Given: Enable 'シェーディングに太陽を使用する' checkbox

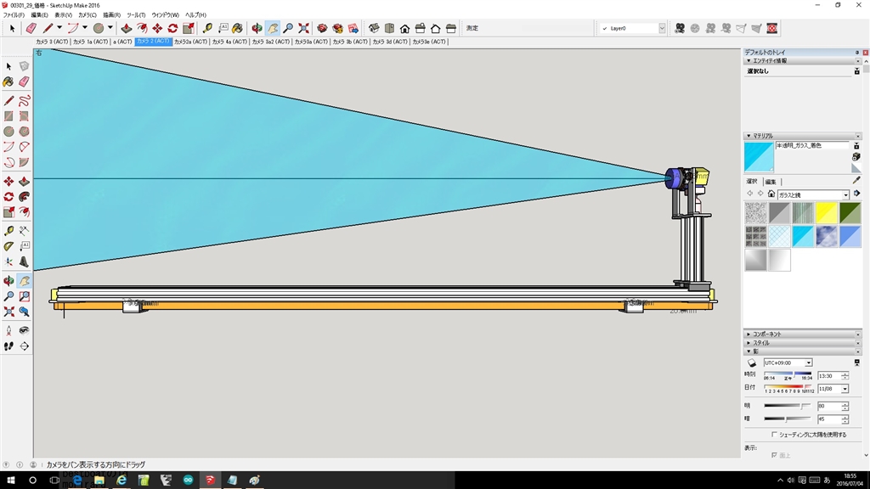Looking at the screenshot, I should (774, 435).
